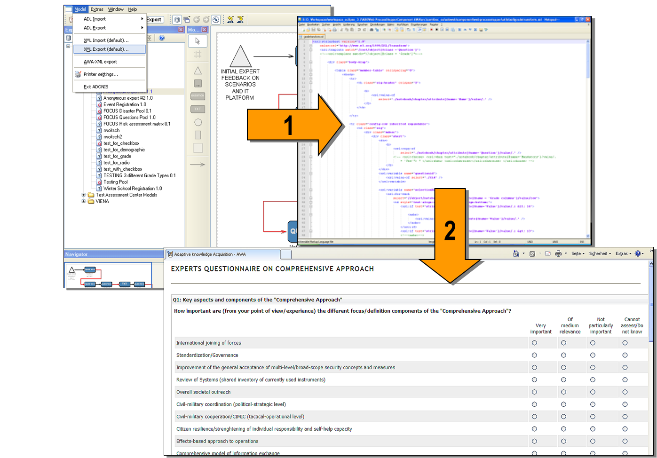Click the Print icon in the browser toolbar

tap(558, 253)
